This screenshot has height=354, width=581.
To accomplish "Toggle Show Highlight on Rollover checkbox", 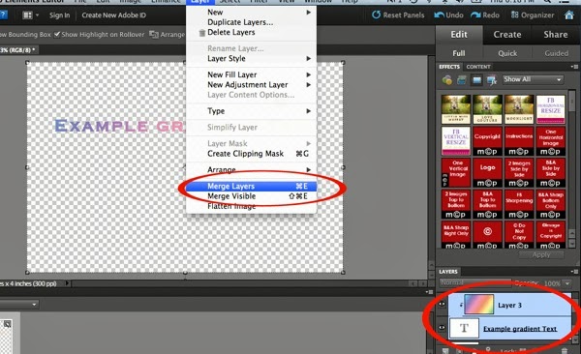I will coord(57,35).
